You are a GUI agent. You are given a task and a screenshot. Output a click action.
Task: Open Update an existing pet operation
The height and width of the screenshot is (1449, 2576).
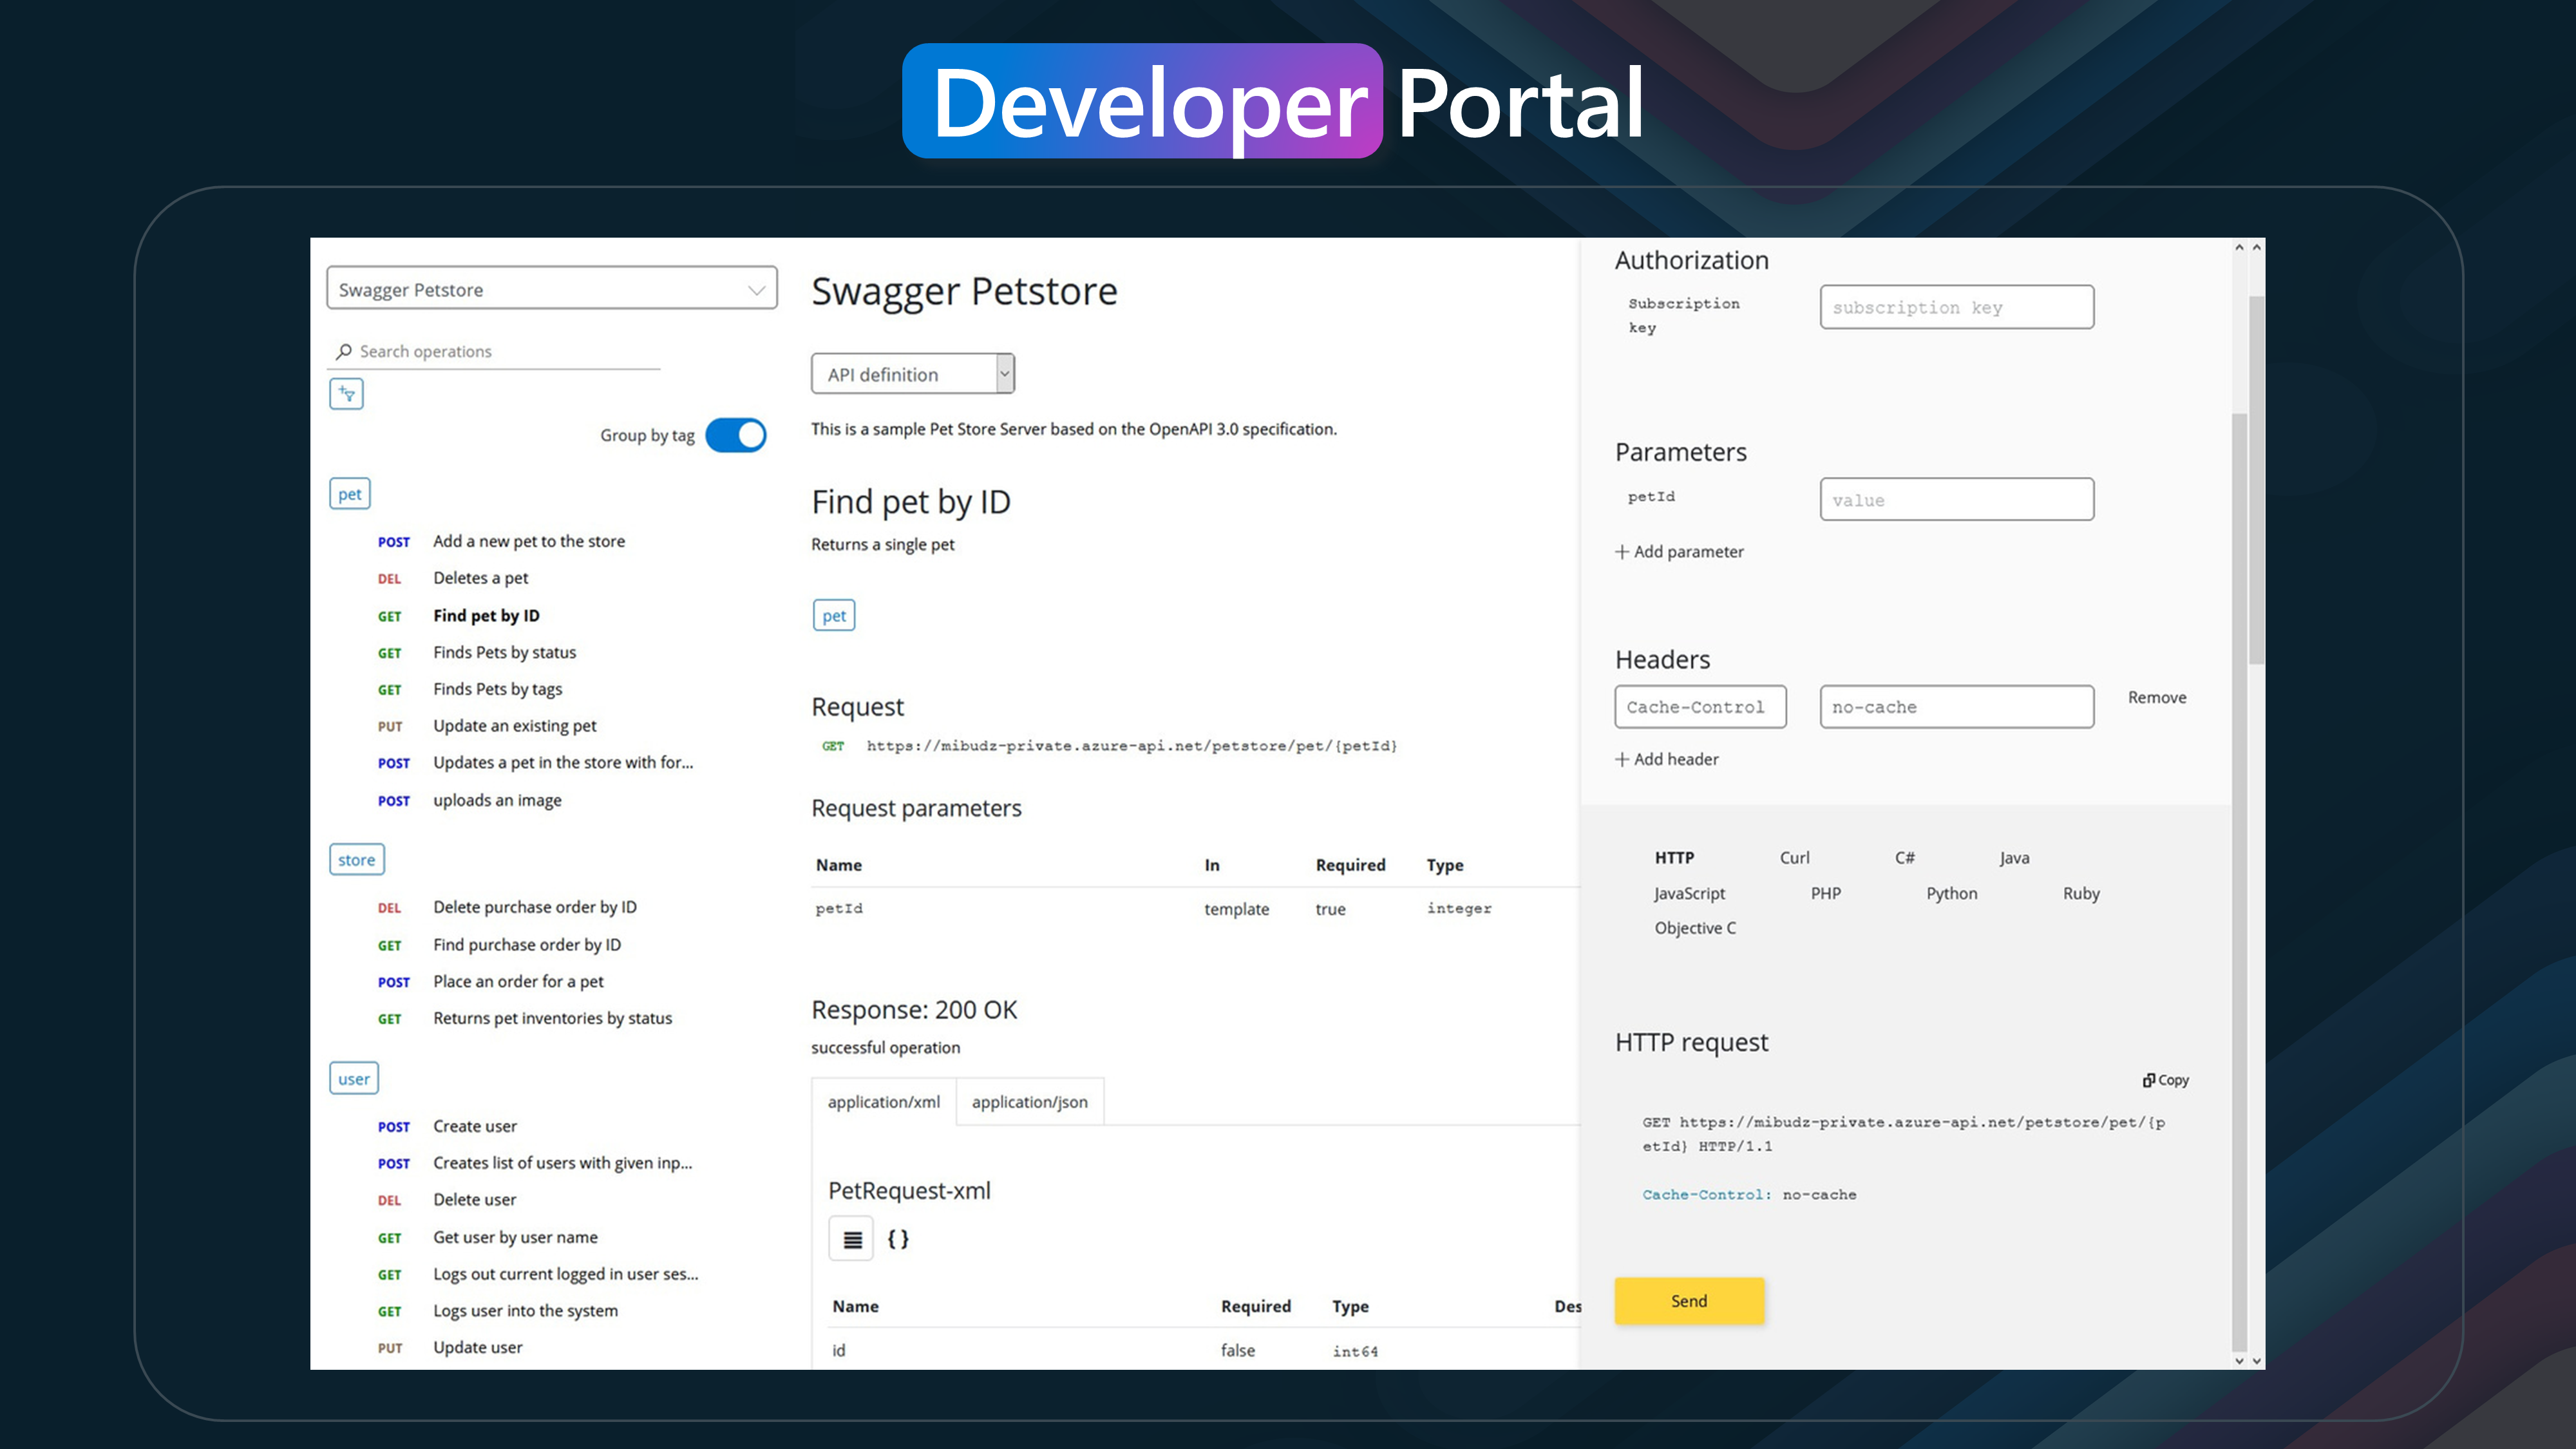[x=515, y=726]
